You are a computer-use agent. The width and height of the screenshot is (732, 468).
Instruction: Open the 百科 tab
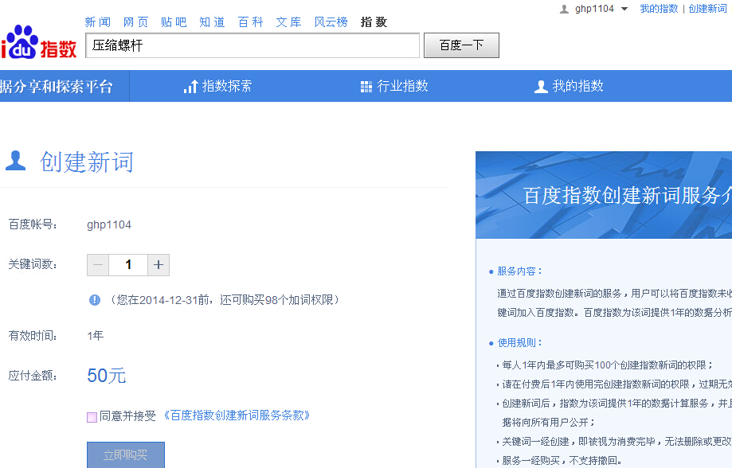(251, 22)
